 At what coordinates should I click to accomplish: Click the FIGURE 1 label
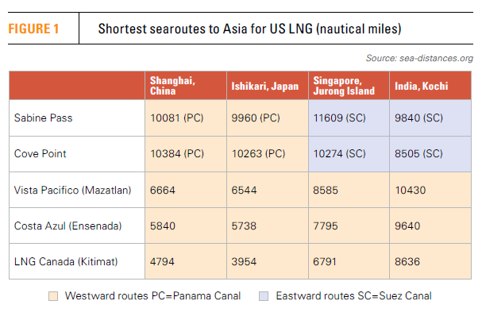click(34, 29)
